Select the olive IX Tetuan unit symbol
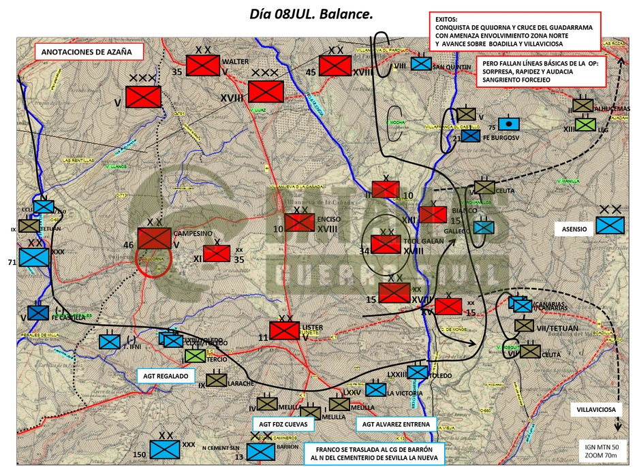Image resolution: width=637 pixels, height=467 pixels. pos(29,226)
